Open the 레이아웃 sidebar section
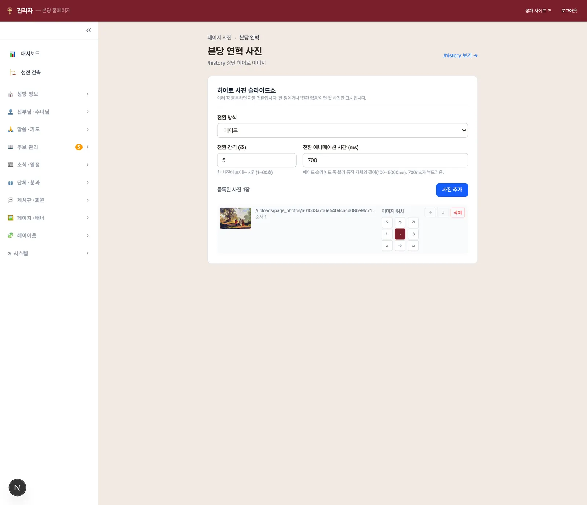This screenshot has height=505, width=587. pyautogui.click(x=49, y=235)
